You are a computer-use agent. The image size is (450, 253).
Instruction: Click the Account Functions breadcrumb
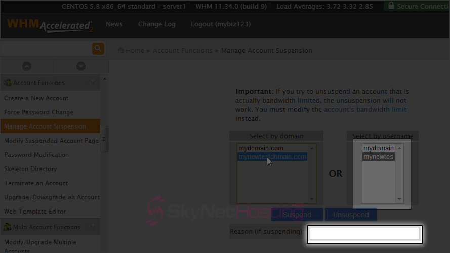tap(182, 50)
